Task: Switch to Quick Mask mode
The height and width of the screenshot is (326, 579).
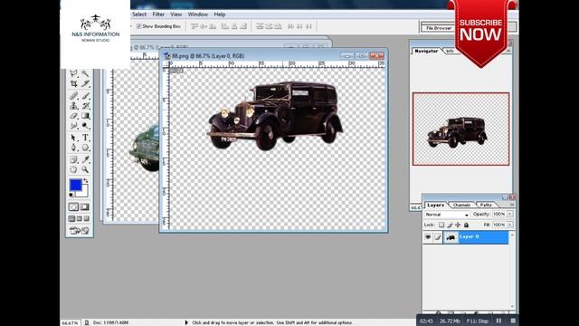Action: (x=85, y=207)
